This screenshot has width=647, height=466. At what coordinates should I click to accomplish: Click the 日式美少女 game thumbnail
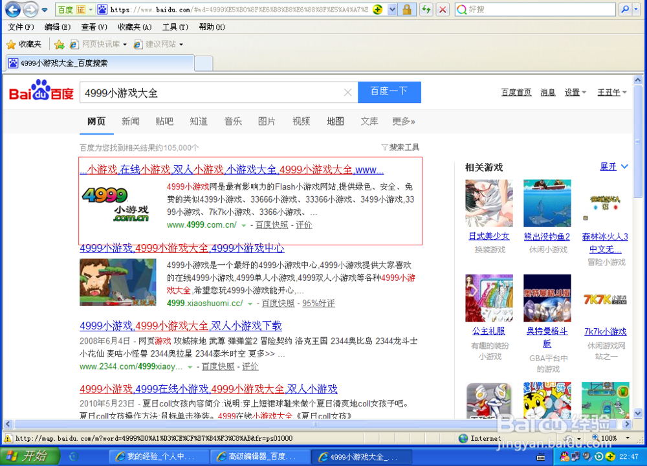point(489,203)
